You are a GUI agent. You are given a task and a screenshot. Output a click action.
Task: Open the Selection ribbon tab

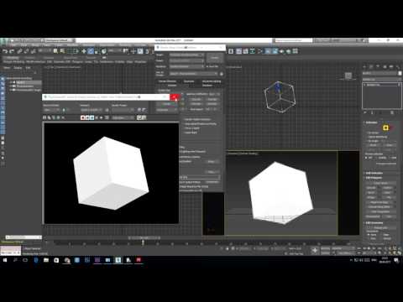(50, 58)
